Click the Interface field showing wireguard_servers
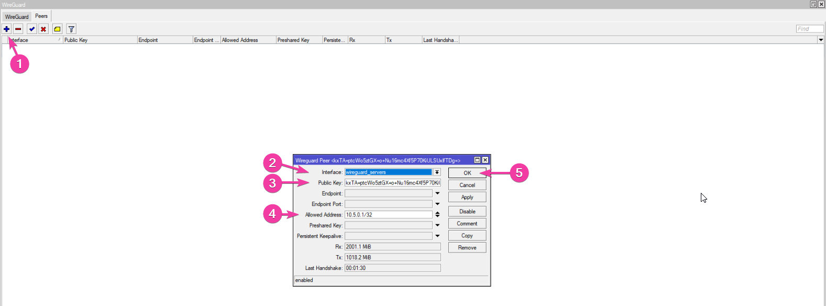Image resolution: width=826 pixels, height=306 pixels. click(x=388, y=172)
